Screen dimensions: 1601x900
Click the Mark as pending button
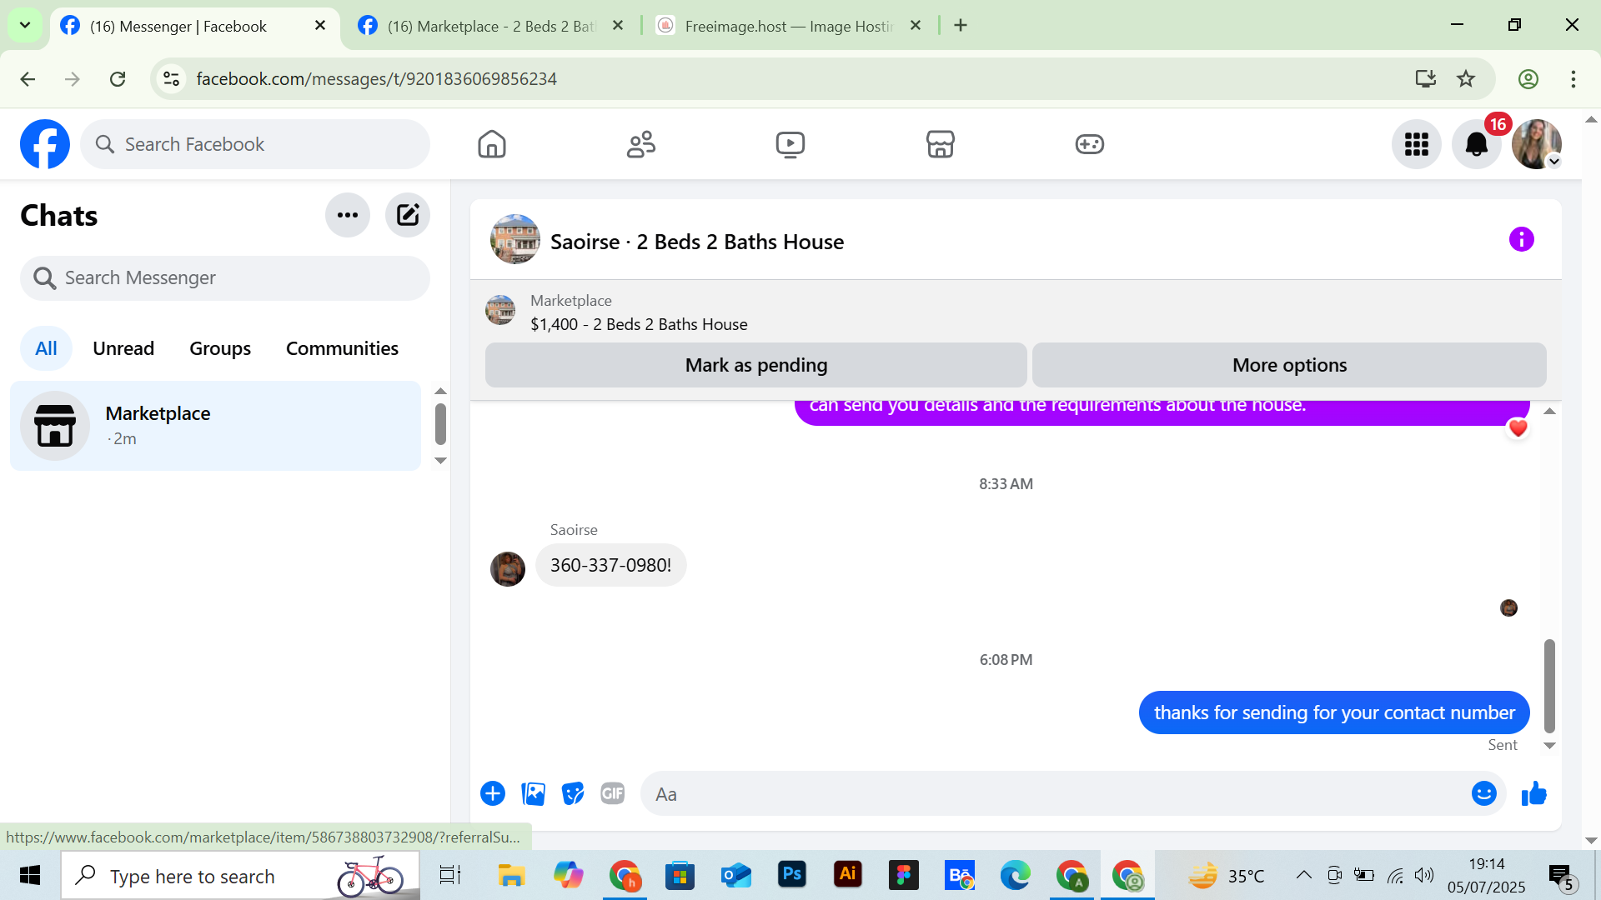tap(755, 365)
